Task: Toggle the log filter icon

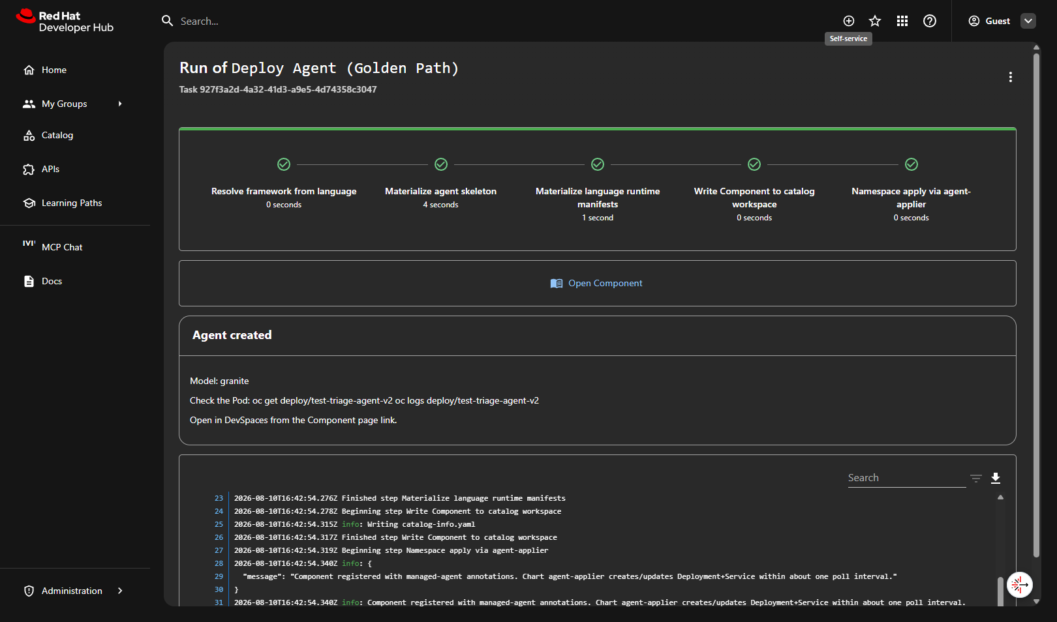Action: [976, 478]
